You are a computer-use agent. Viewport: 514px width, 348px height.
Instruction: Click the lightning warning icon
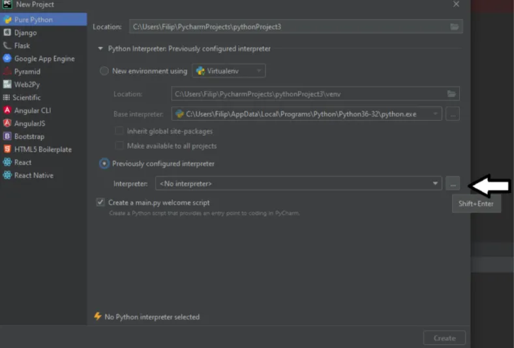click(97, 316)
